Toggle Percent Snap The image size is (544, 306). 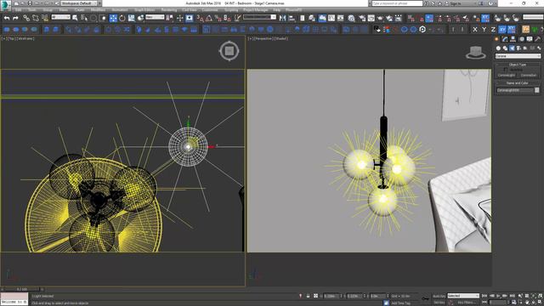click(218, 18)
